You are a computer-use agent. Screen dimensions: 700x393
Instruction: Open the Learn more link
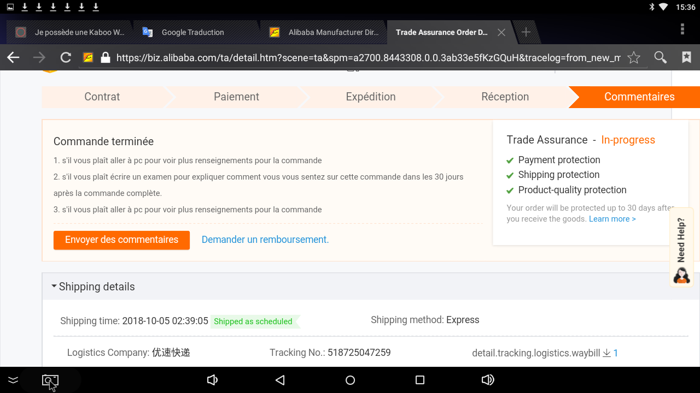pos(612,219)
